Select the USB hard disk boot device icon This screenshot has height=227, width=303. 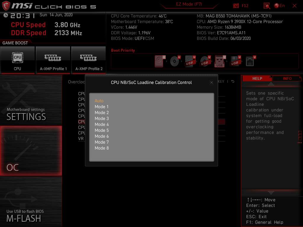click(x=190, y=61)
